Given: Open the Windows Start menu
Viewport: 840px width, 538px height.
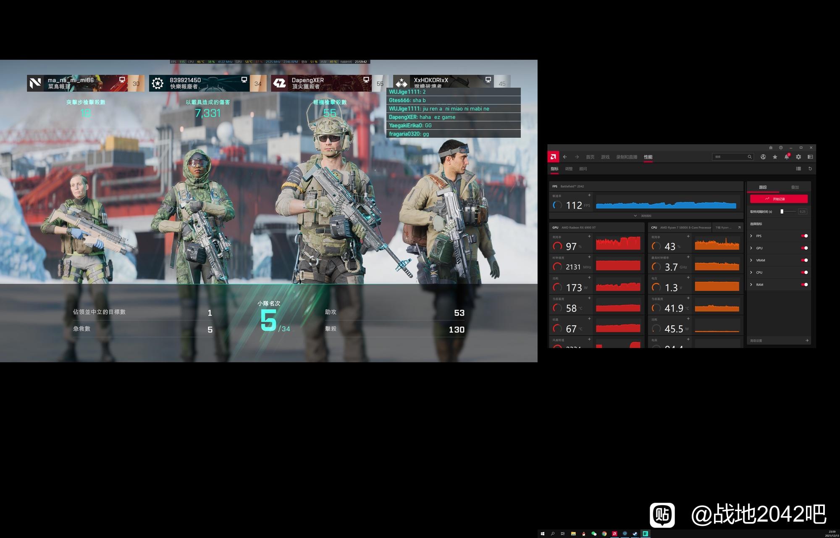Looking at the screenshot, I should click(x=542, y=533).
